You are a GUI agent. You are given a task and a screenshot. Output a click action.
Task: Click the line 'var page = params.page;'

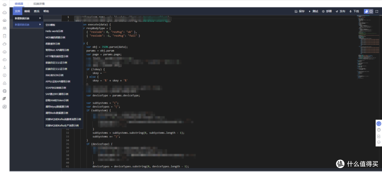coord(104,54)
